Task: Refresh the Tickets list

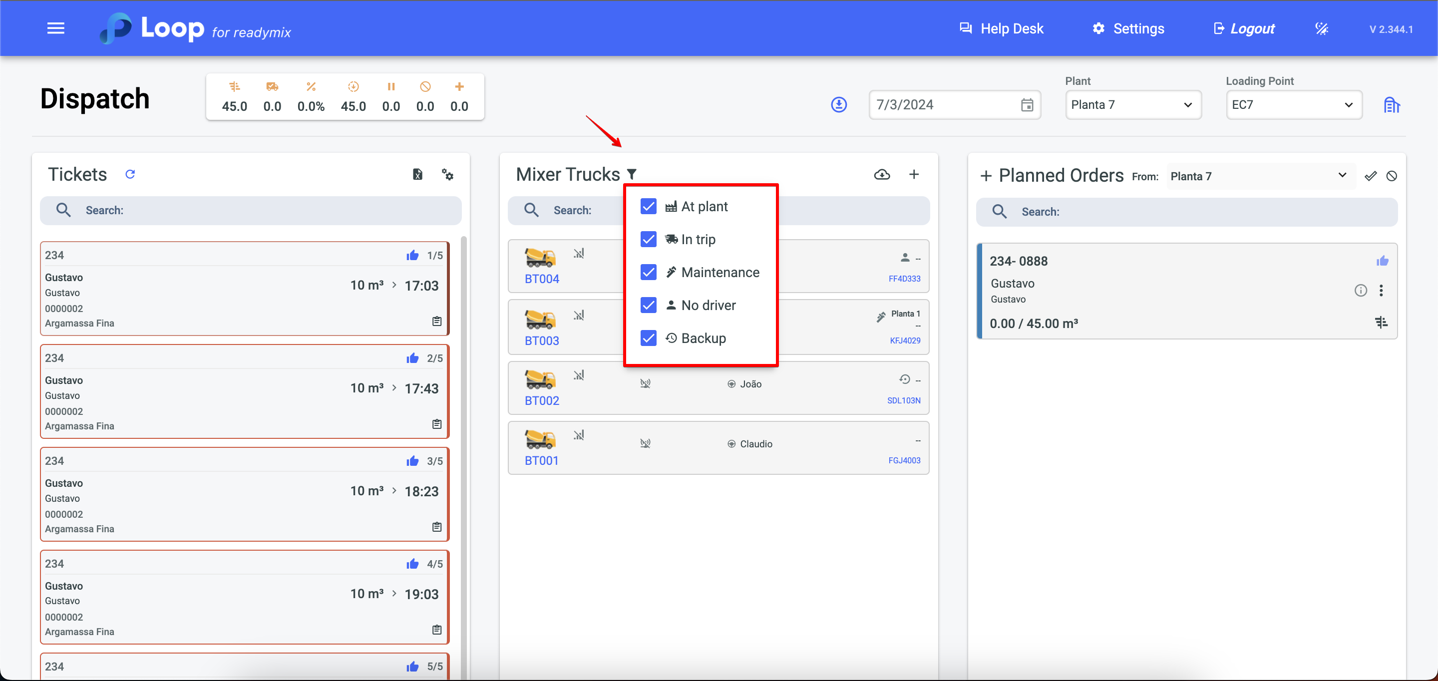Action: (x=130, y=174)
